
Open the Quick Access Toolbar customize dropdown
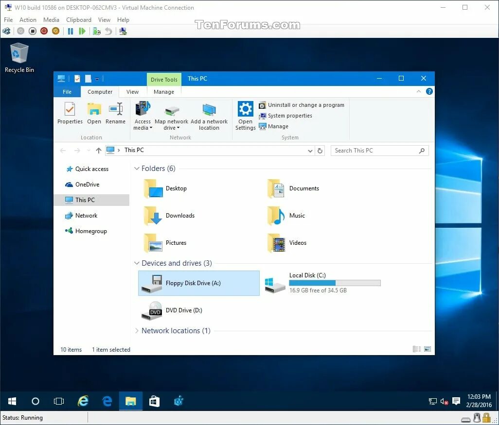click(x=97, y=79)
